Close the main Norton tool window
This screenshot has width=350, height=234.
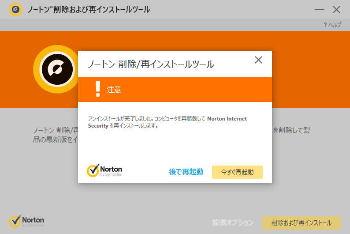pos(336,10)
